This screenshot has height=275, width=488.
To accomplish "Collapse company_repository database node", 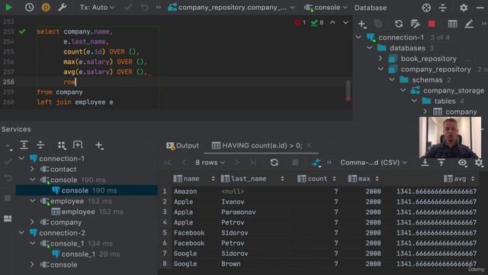I will 380,70.
